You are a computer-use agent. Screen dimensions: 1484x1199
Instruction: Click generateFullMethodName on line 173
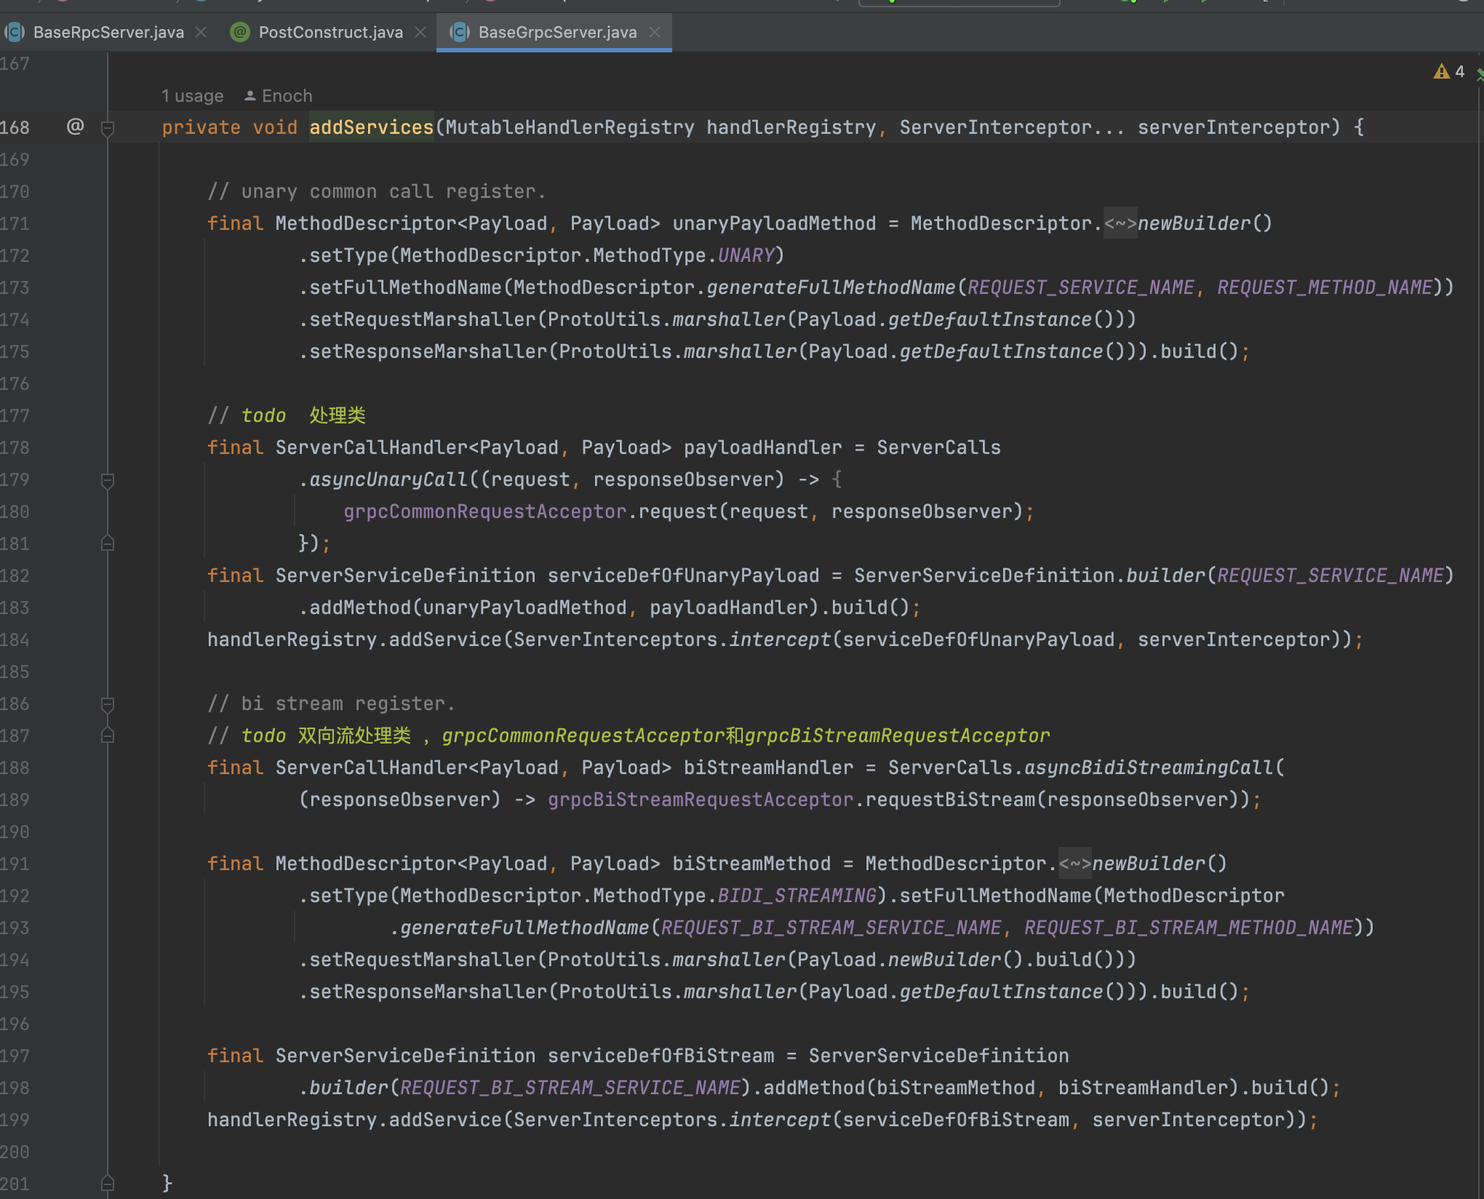pyautogui.click(x=831, y=287)
